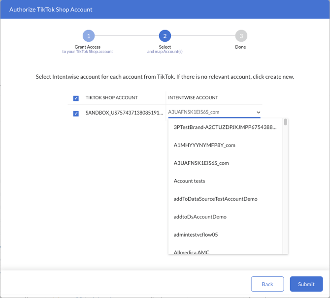The image size is (330, 298).
Task: Pick A3UAFNSK1EIS6S_com in dropdown list
Action: click(225, 163)
